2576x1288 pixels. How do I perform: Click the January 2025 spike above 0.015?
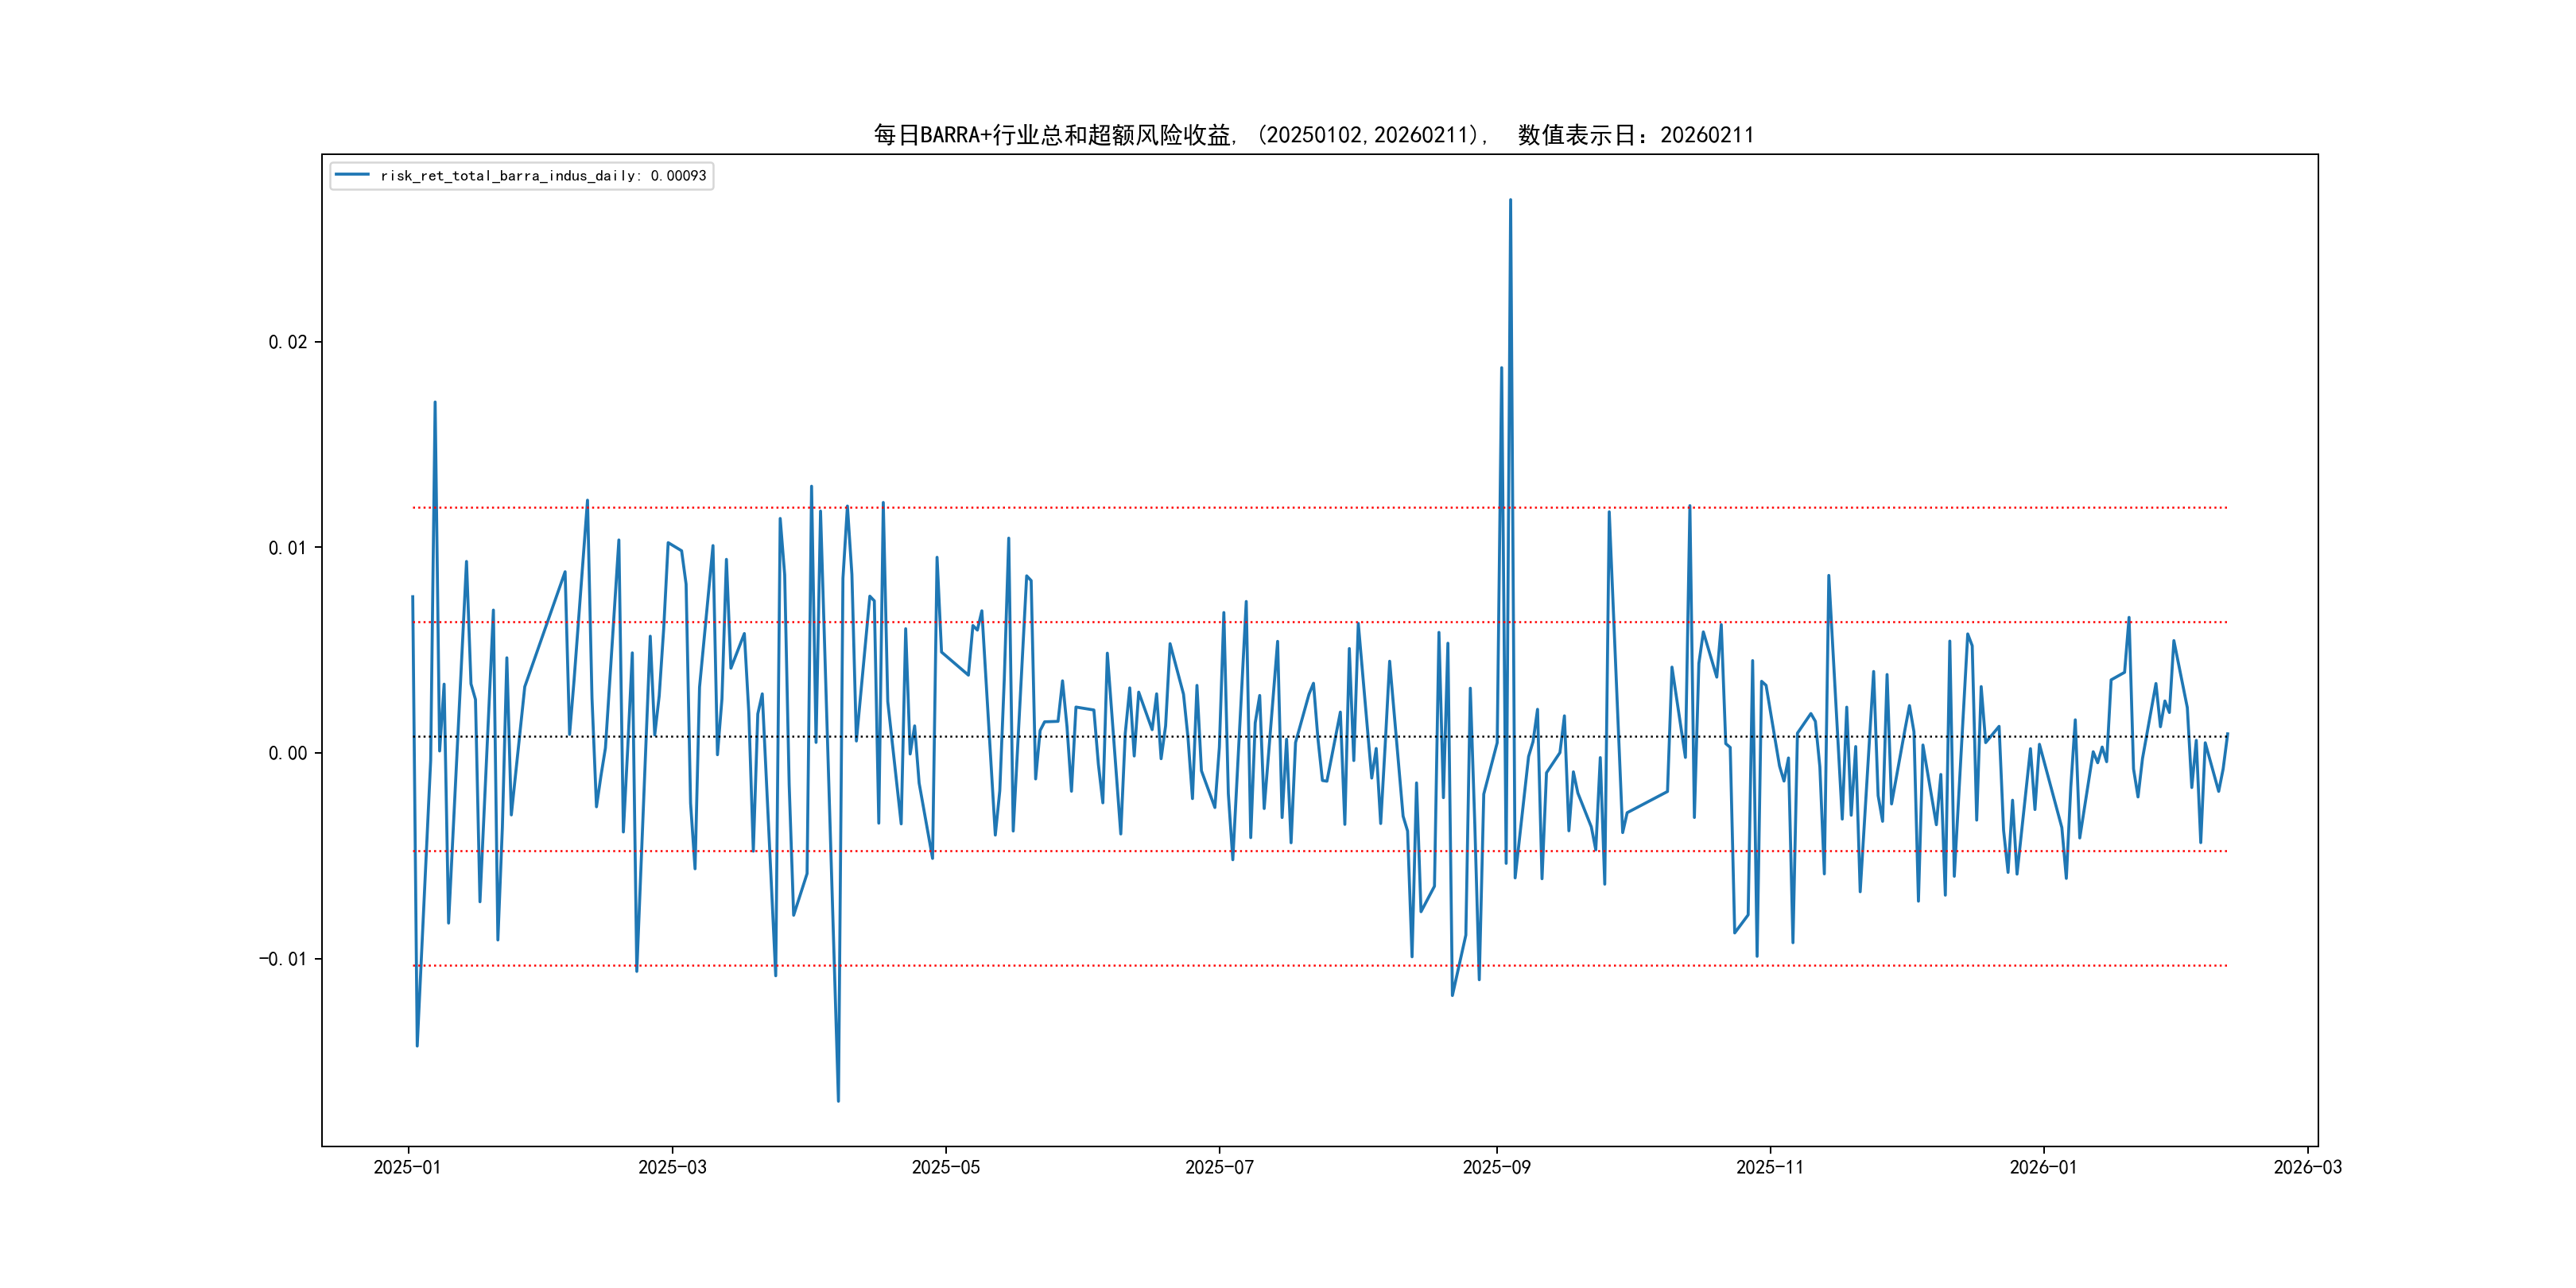click(435, 403)
